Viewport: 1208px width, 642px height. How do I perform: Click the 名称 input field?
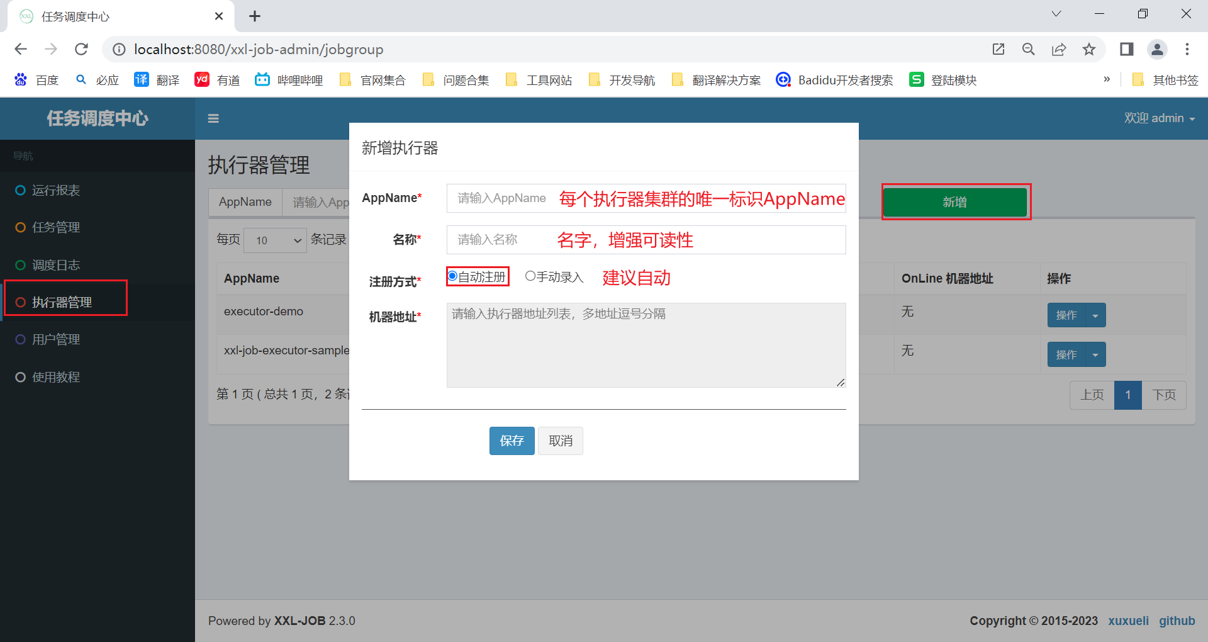tap(646, 240)
